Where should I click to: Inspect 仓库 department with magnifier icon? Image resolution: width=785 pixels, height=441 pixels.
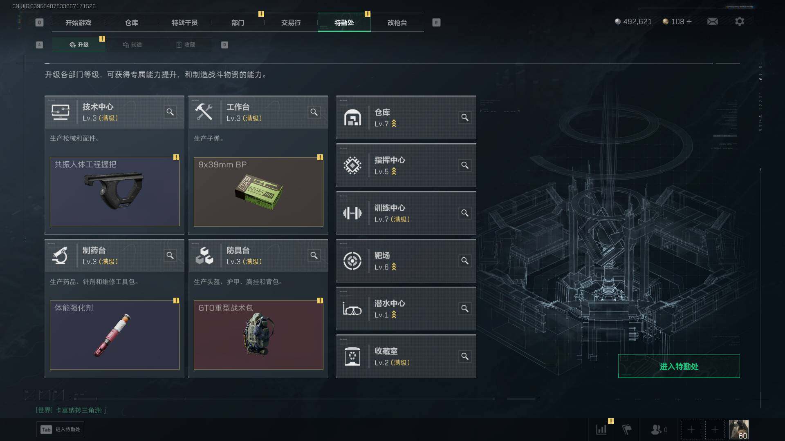[465, 118]
